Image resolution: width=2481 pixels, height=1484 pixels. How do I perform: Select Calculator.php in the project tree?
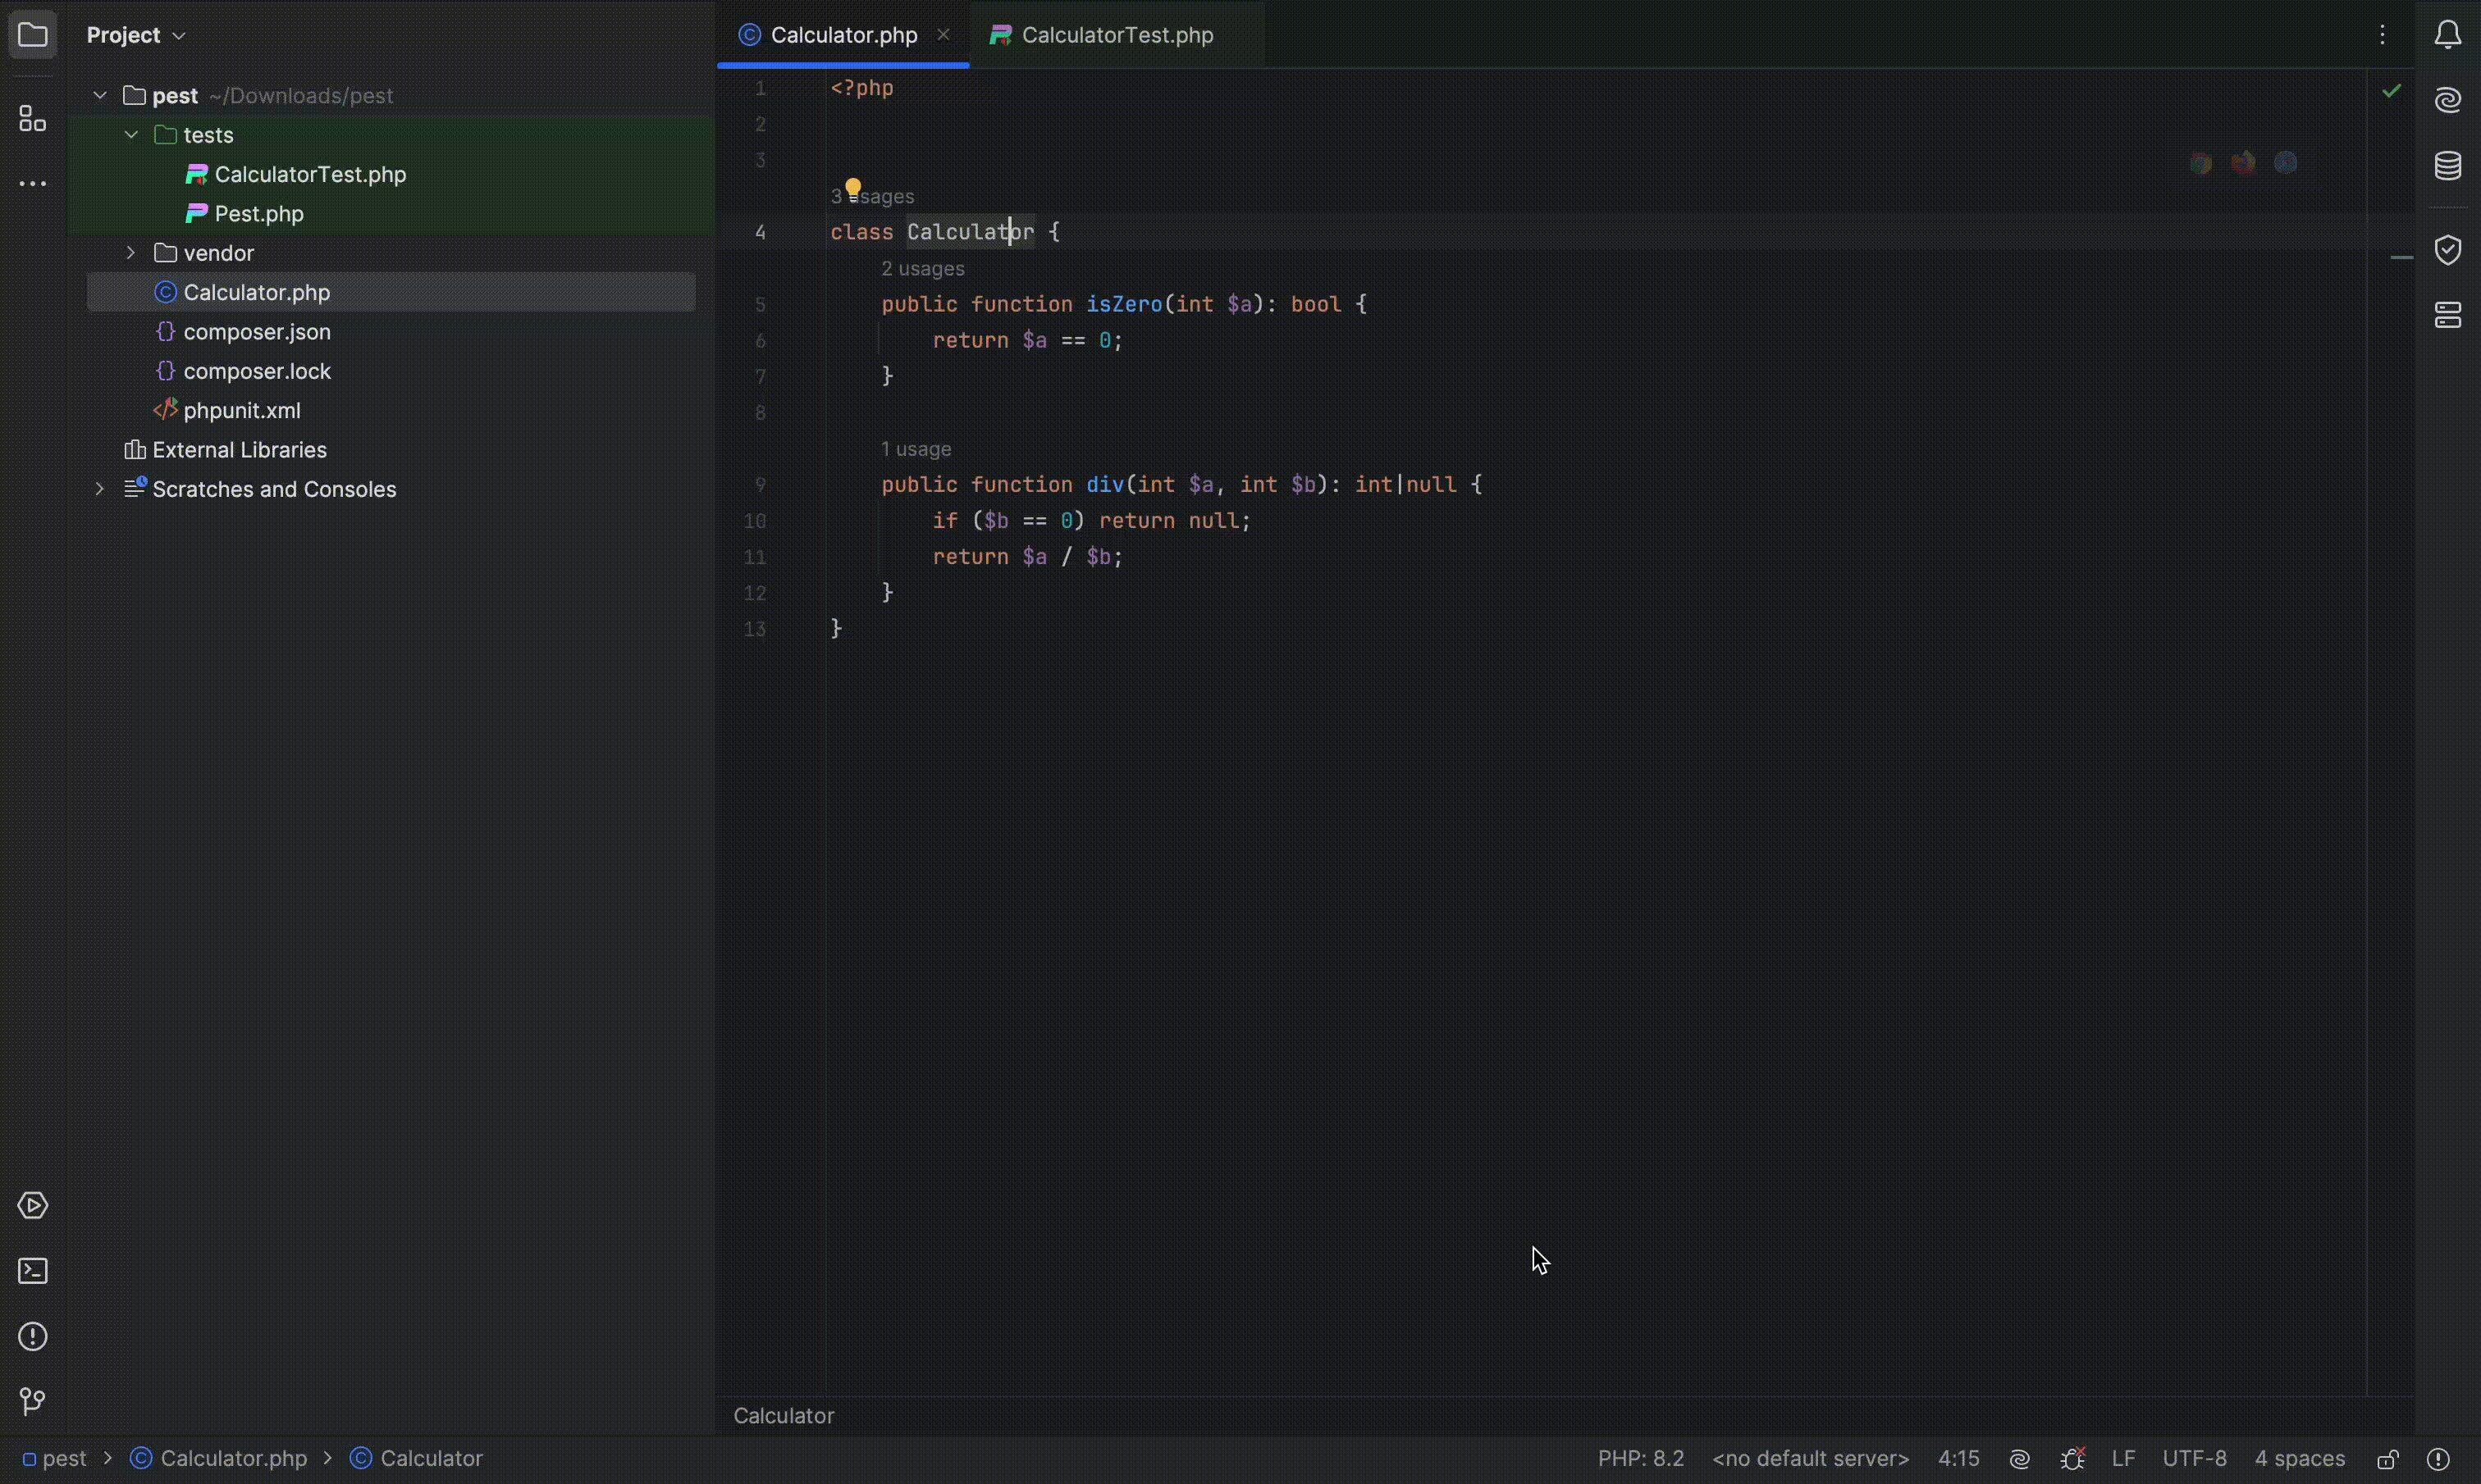[391, 292]
